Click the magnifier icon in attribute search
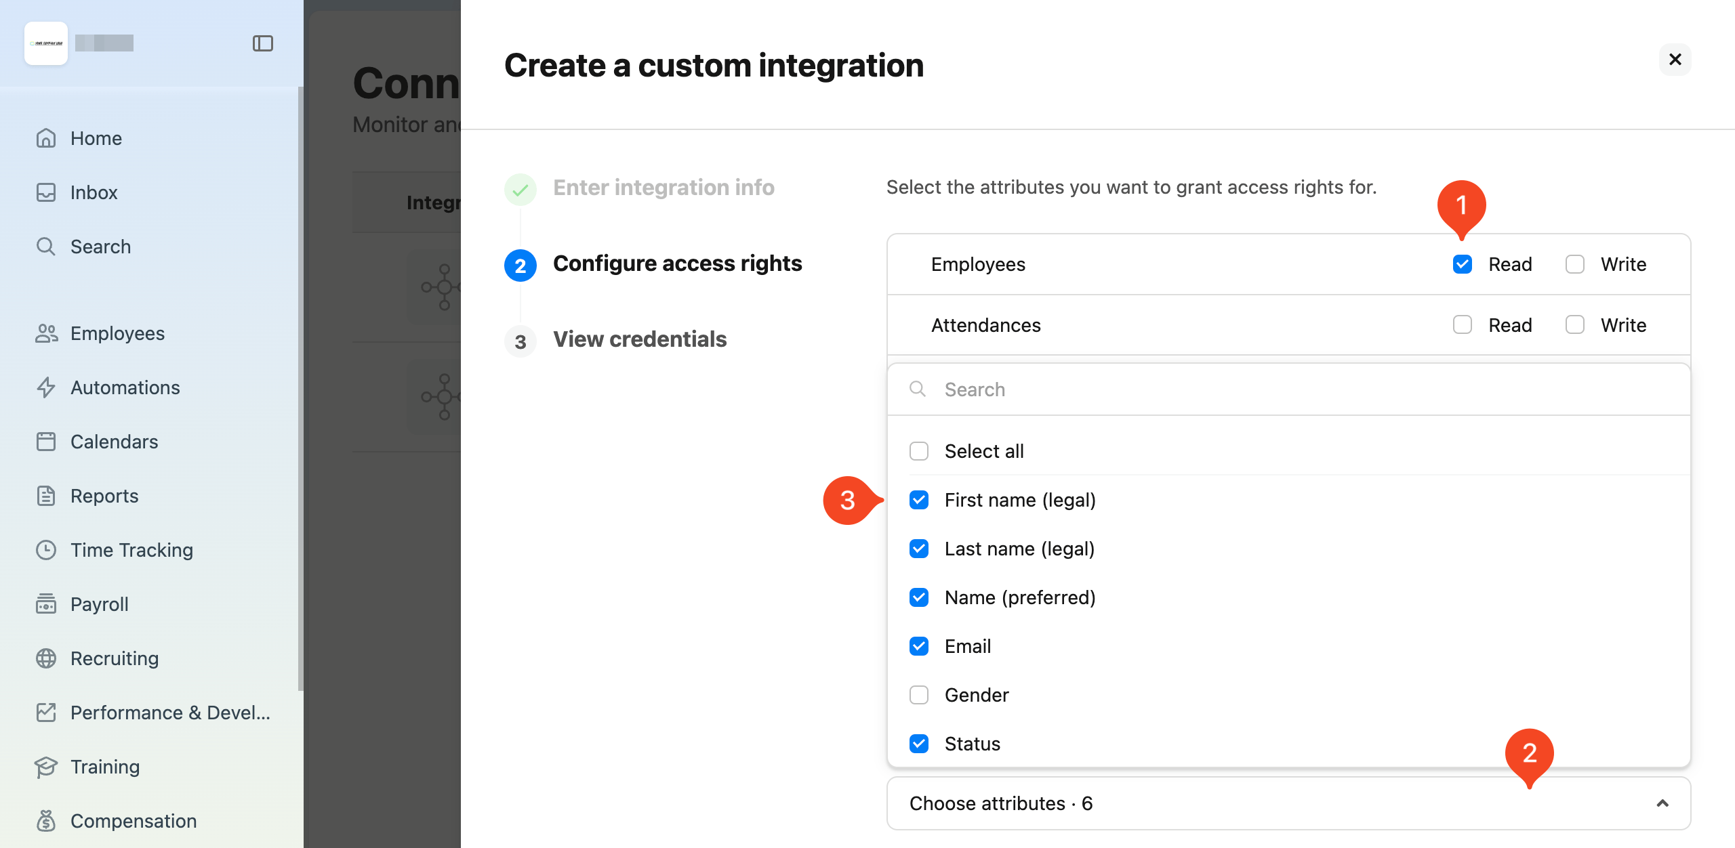 click(x=918, y=389)
